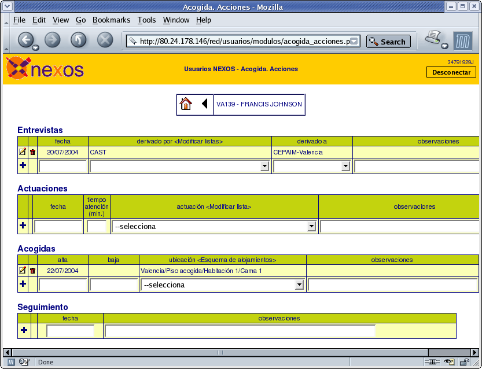Click the horizontal scrollbar thumb

tap(220, 352)
